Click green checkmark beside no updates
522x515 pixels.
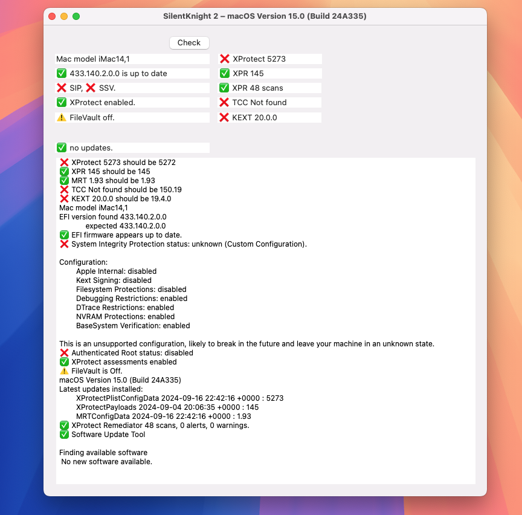(62, 147)
